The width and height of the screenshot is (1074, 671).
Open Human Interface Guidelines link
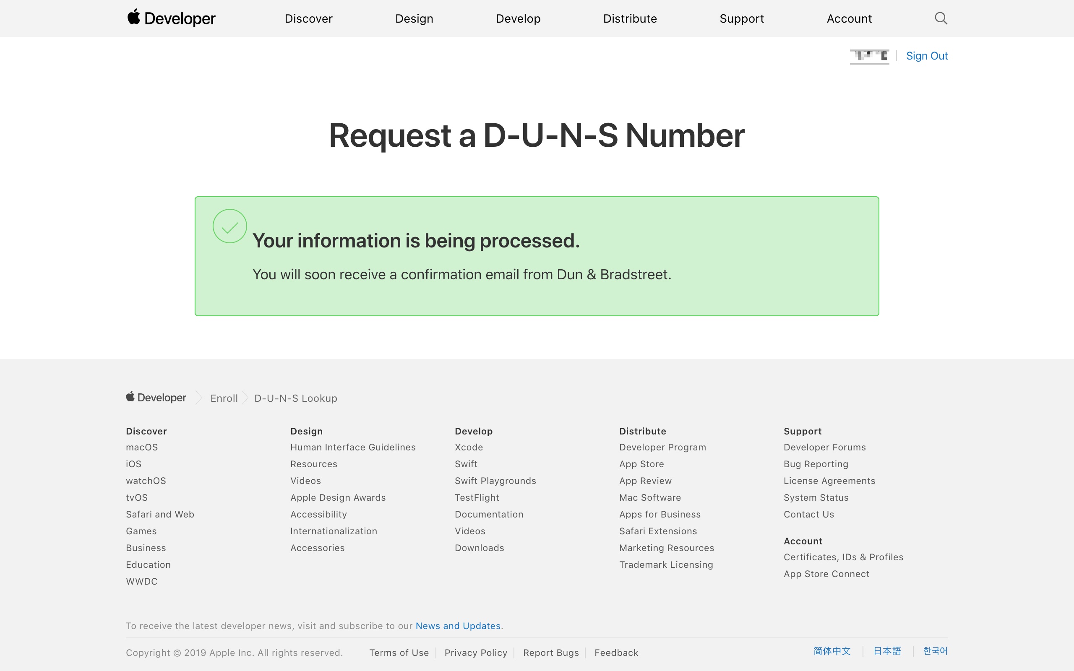[353, 447]
